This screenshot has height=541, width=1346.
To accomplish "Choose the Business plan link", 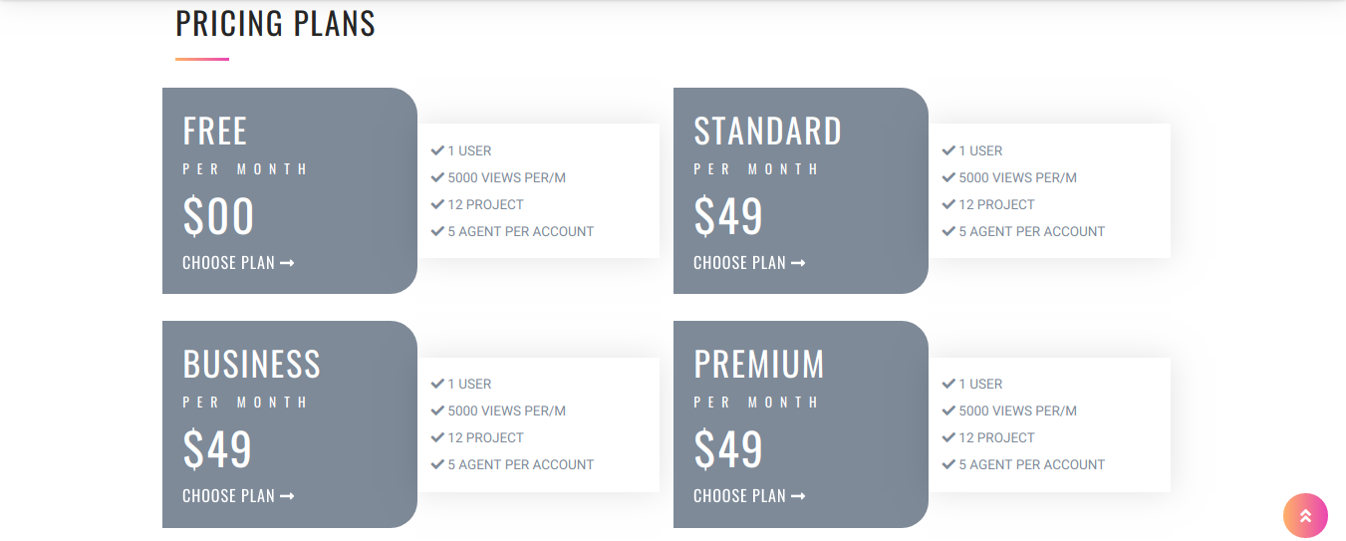I will point(229,496).
